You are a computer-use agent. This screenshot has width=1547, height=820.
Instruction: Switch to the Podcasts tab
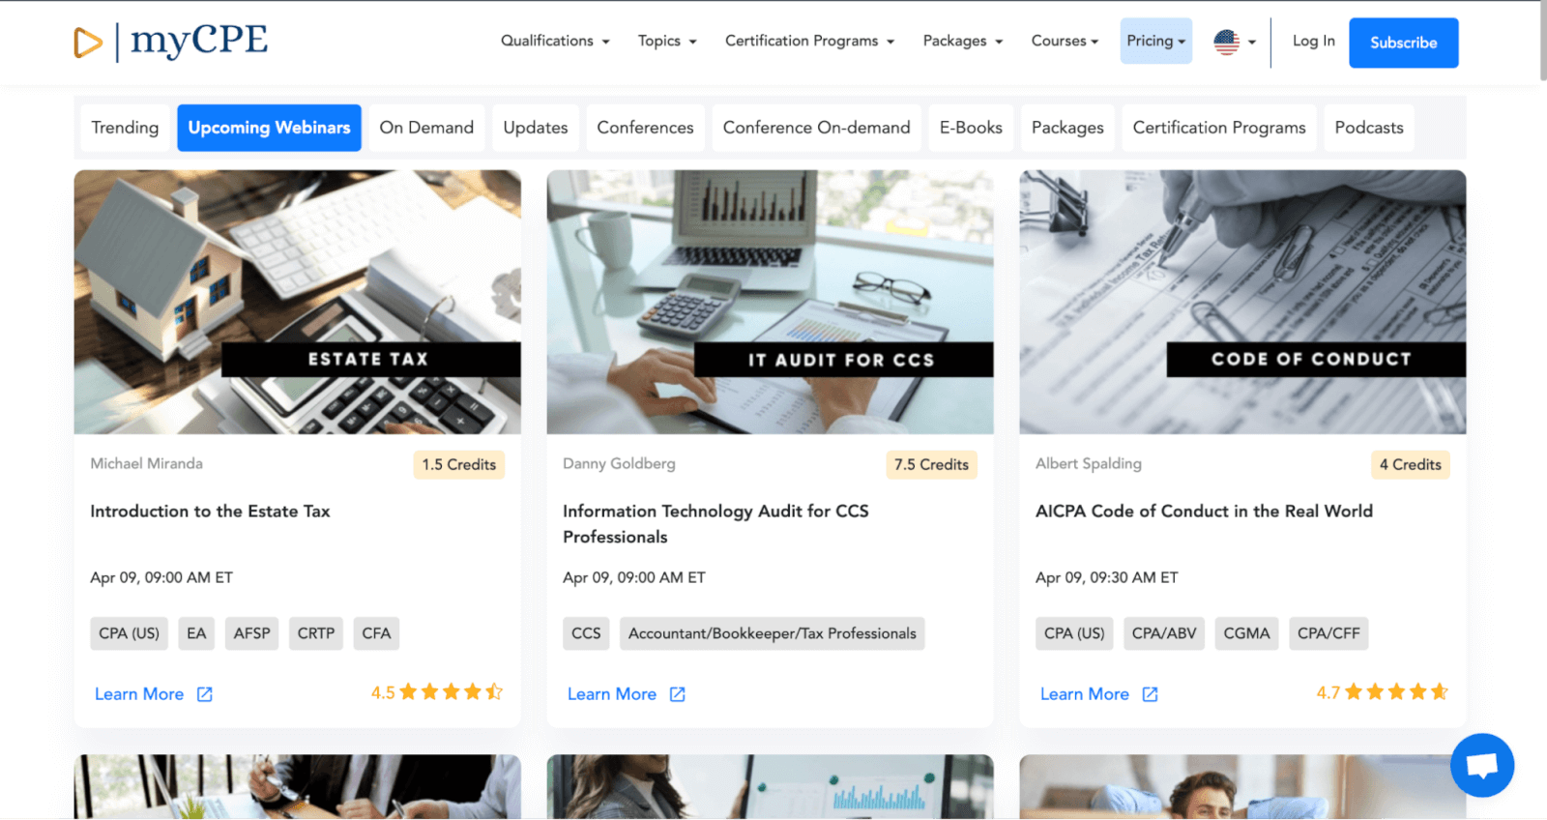pos(1369,128)
